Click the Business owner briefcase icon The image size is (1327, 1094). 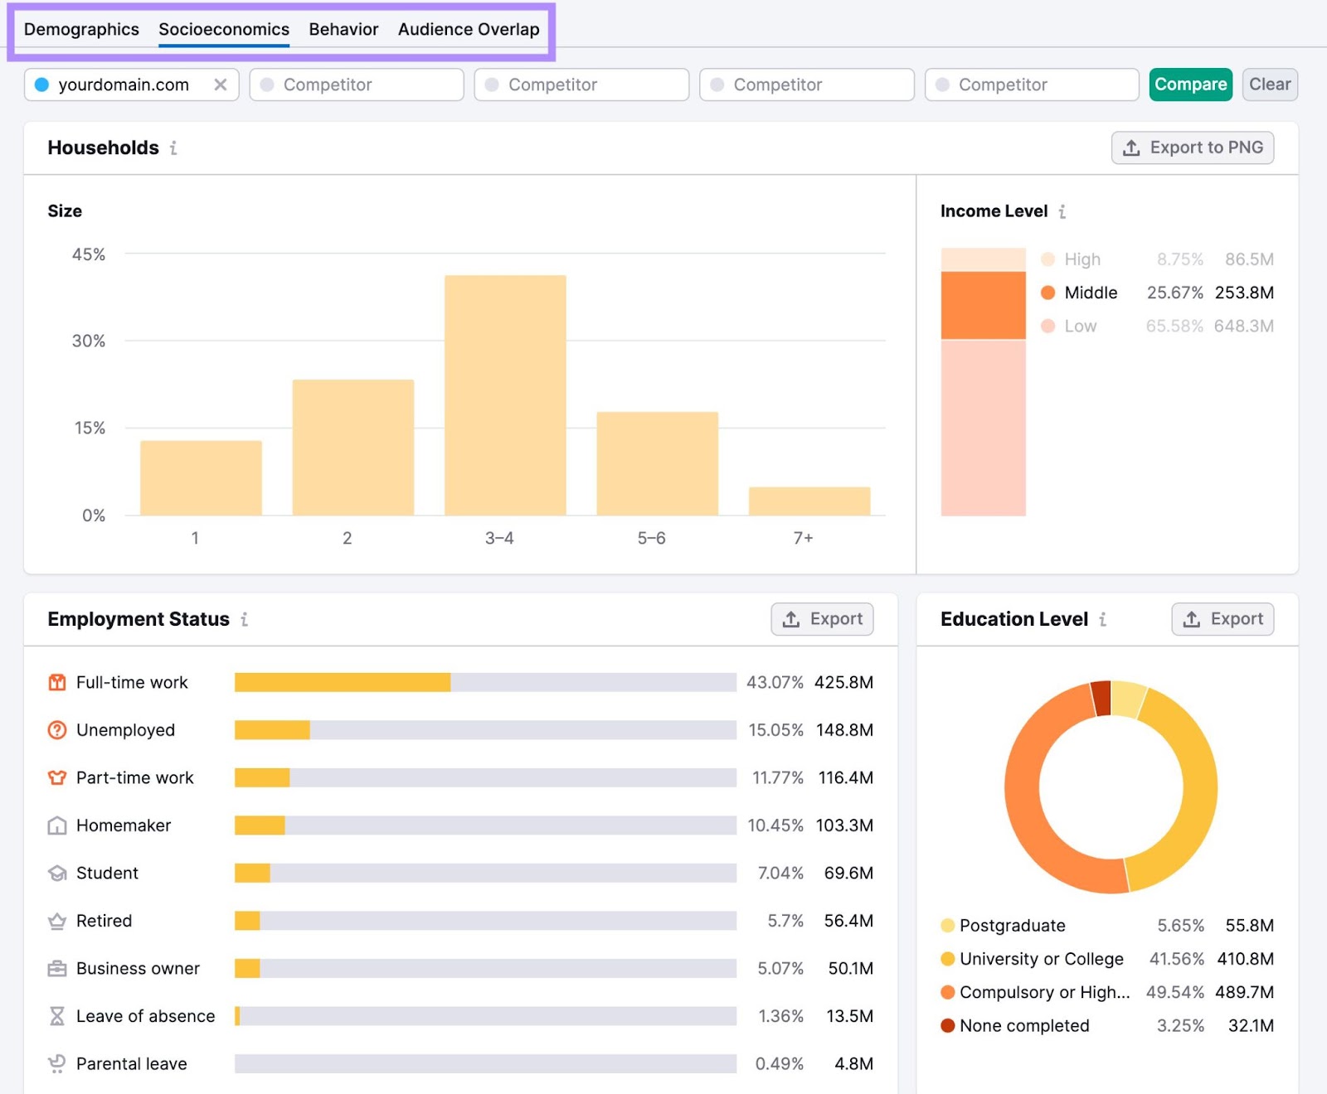coord(56,968)
